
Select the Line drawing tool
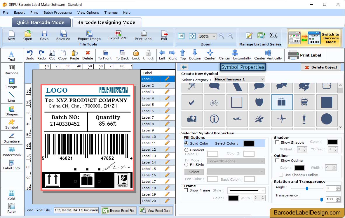point(11,97)
